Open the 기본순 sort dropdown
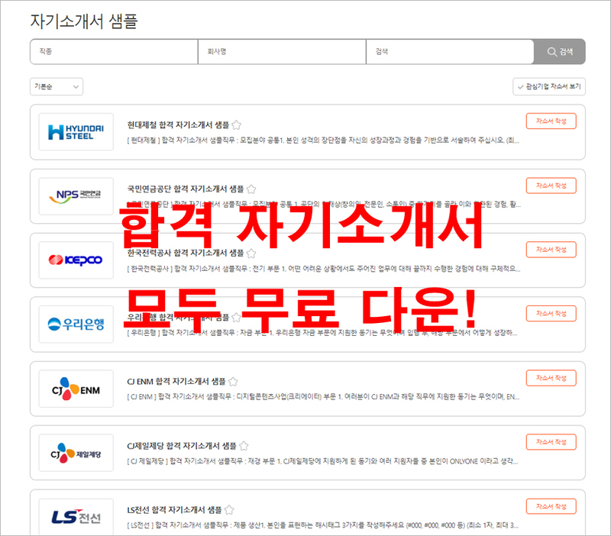 tap(57, 86)
